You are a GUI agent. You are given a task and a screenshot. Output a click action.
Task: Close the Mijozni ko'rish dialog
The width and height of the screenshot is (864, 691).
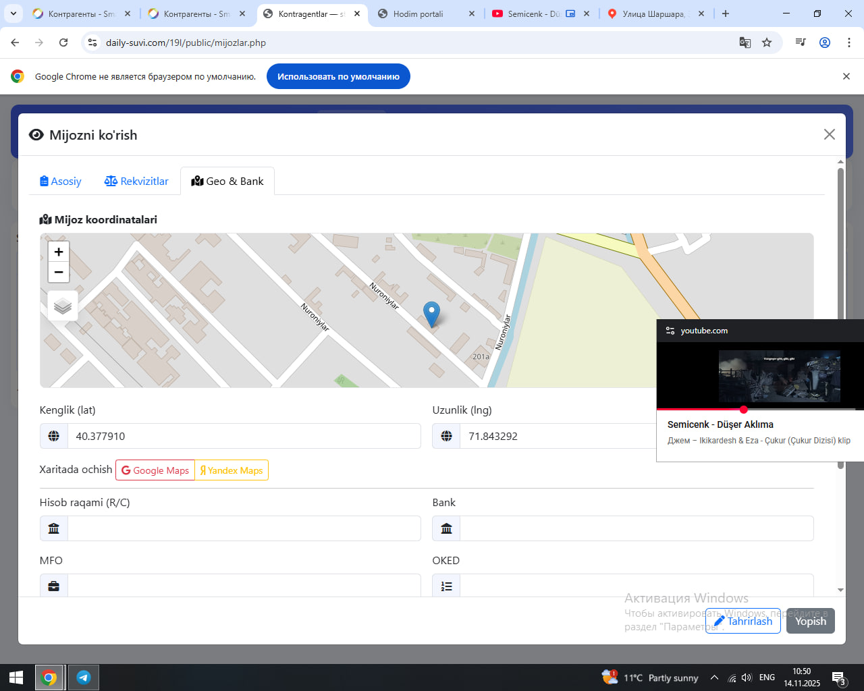(x=830, y=134)
